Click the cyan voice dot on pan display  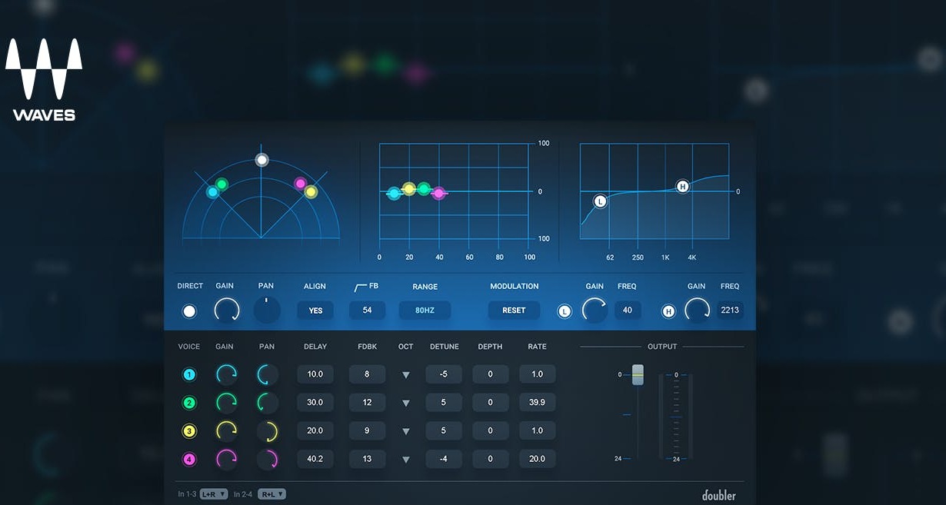(x=213, y=192)
